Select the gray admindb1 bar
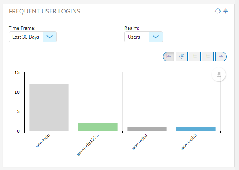This screenshot has height=170, width=239. 147,129
